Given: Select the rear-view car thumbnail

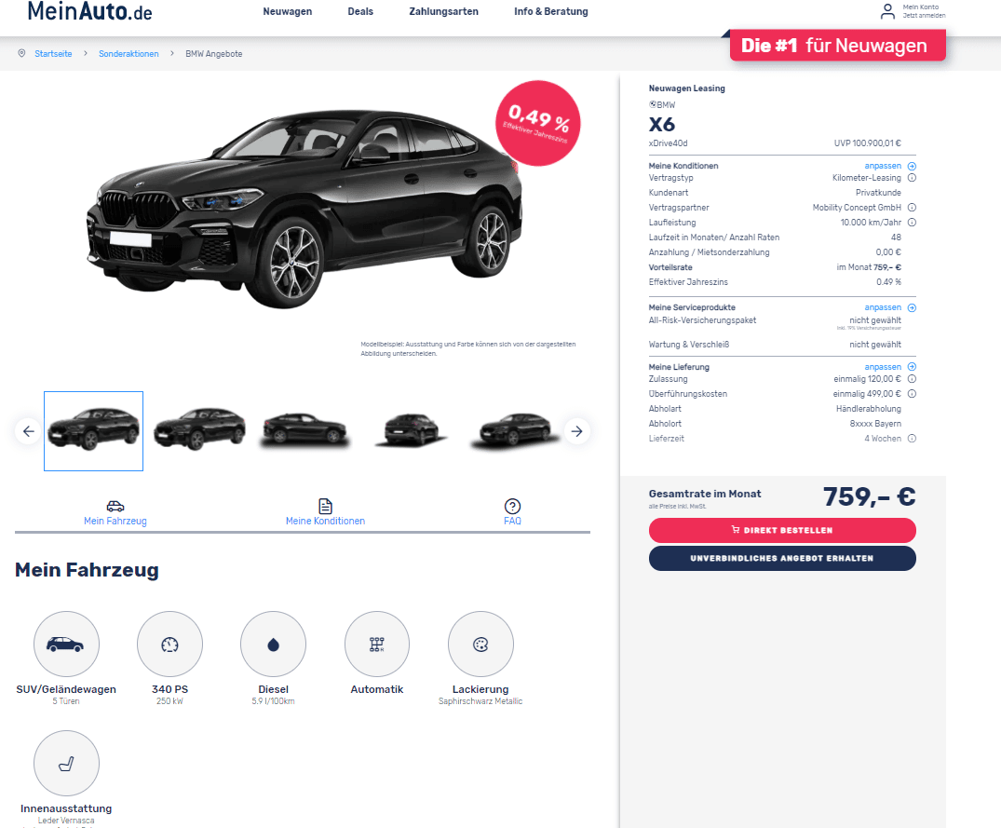Looking at the screenshot, I should 412,429.
